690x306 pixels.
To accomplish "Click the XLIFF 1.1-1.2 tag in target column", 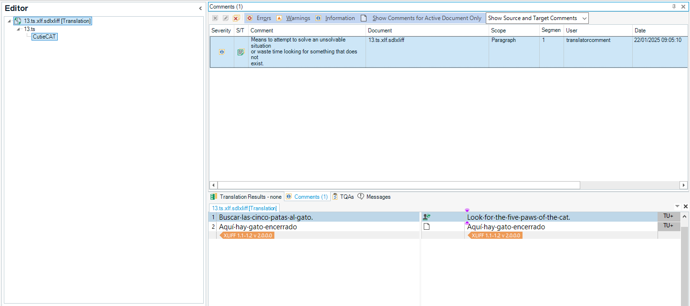I will click(x=495, y=235).
